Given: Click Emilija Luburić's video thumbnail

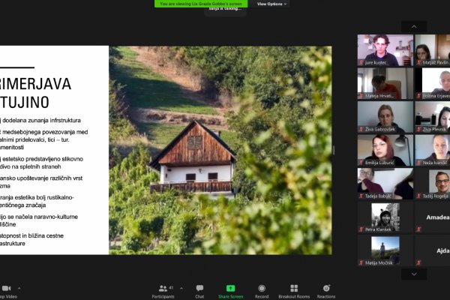Looking at the screenshot, I should click(x=384, y=150).
